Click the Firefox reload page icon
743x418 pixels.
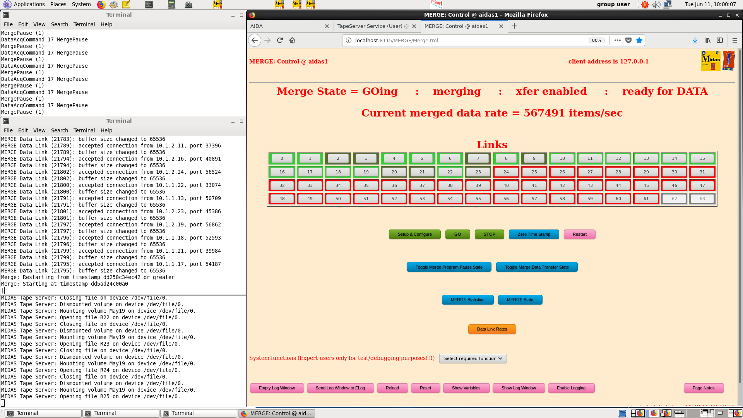pyautogui.click(x=280, y=40)
